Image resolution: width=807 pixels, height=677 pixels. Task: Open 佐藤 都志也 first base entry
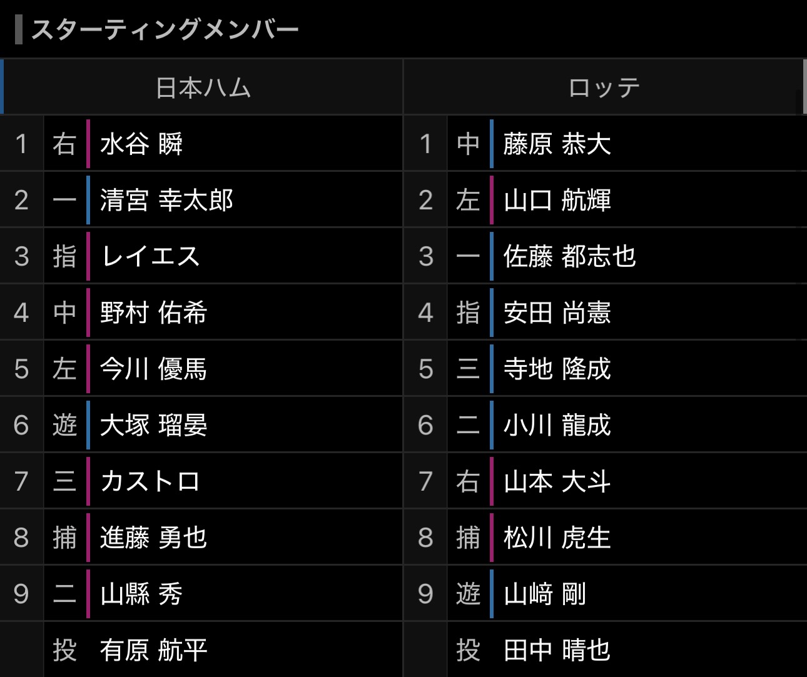pyautogui.click(x=569, y=256)
